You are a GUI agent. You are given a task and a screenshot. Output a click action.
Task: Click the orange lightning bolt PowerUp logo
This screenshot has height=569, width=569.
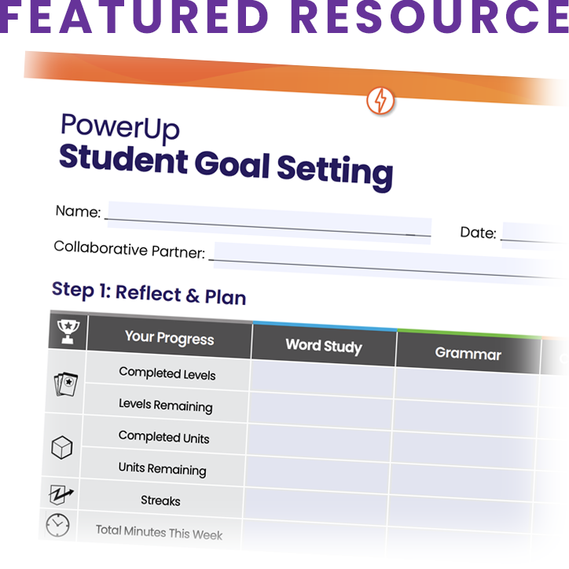click(x=380, y=101)
